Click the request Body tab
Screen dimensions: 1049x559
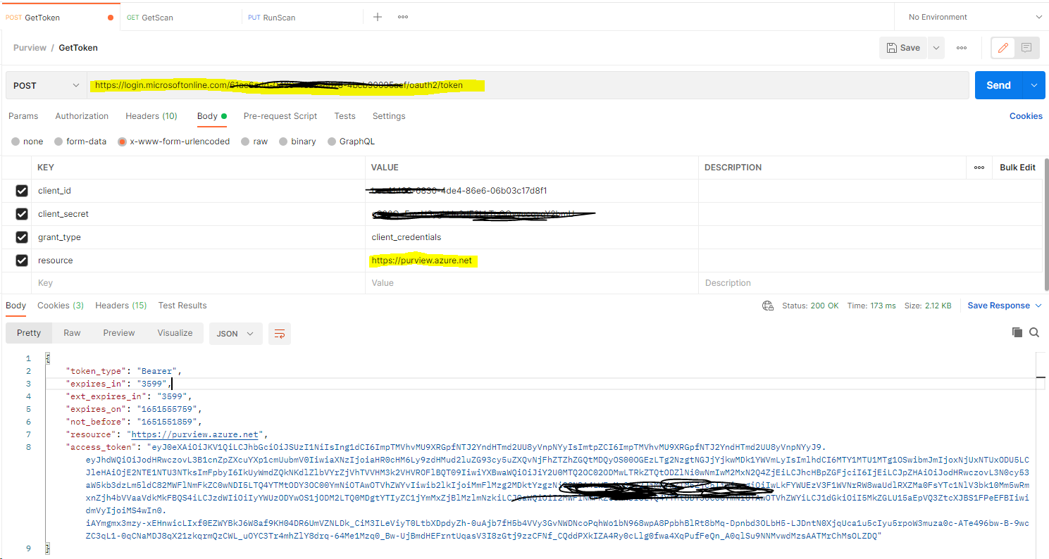211,116
